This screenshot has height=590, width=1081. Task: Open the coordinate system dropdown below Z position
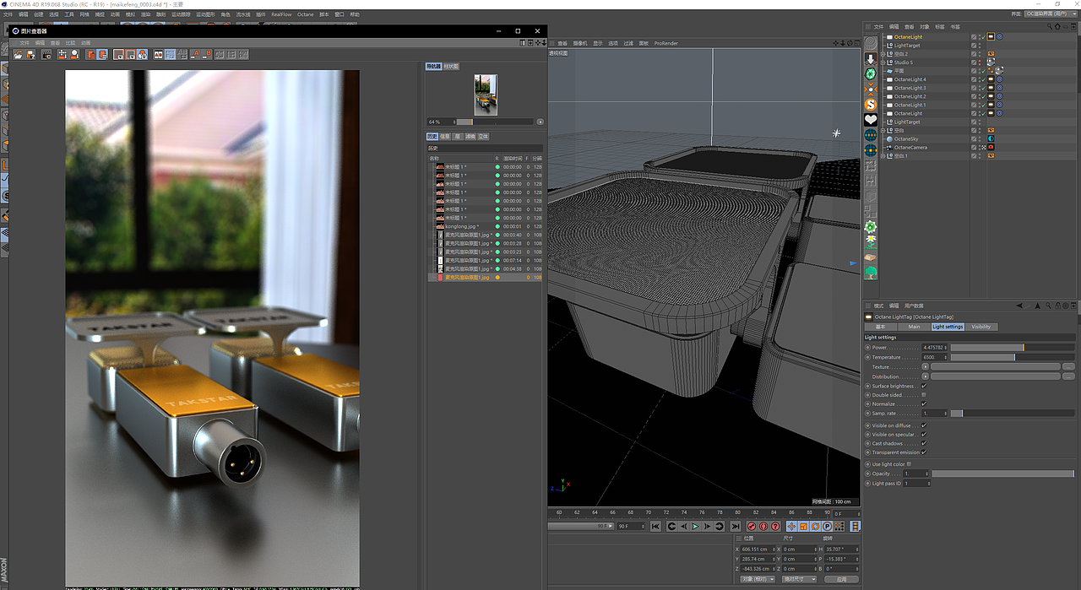coord(758,579)
